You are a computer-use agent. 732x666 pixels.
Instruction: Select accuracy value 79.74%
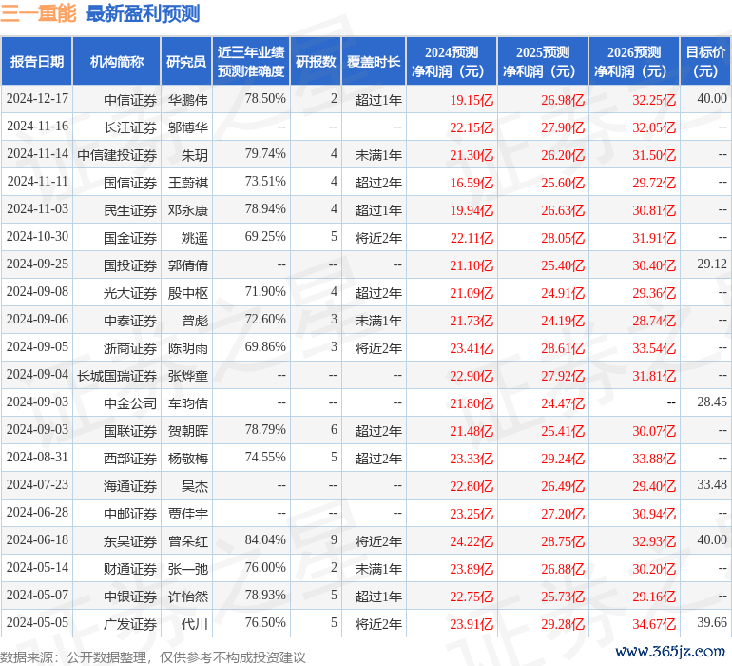coord(265,154)
